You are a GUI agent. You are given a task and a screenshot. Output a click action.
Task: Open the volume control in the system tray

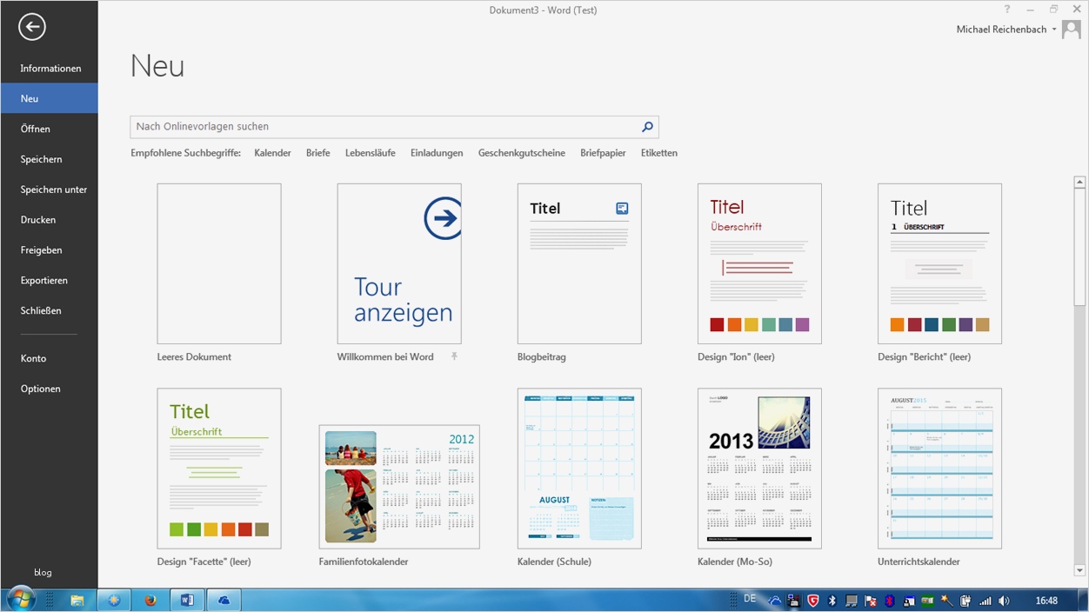1005,600
